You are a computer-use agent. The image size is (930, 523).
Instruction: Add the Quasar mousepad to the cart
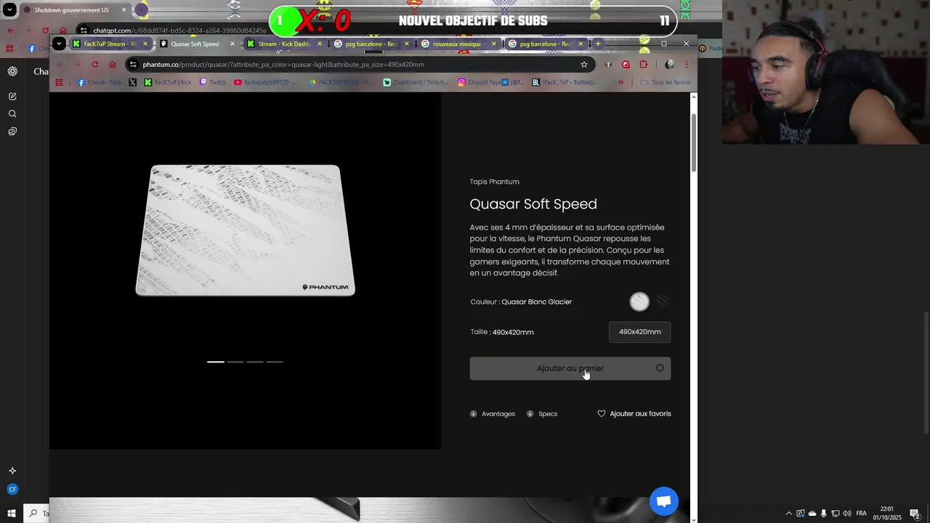tap(570, 368)
